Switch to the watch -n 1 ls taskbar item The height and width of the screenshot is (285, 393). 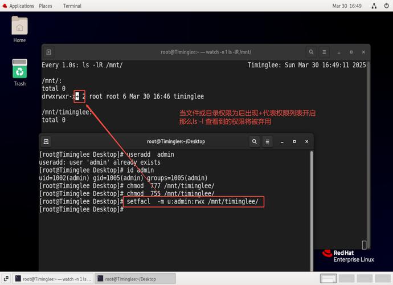pyautogui.click(x=53, y=279)
